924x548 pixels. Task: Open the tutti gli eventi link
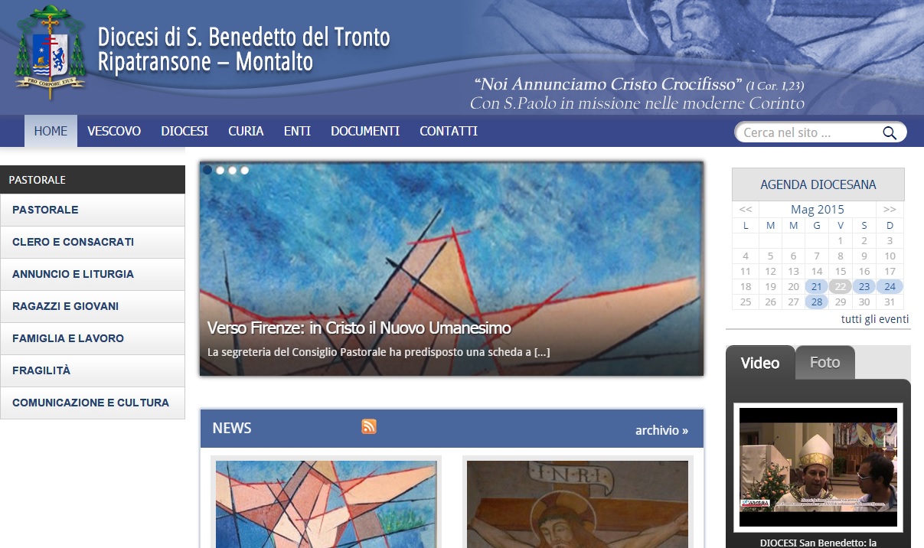point(874,319)
